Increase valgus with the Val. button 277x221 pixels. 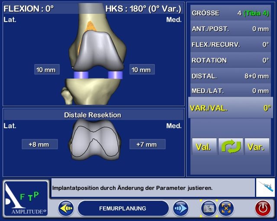coord(204,147)
